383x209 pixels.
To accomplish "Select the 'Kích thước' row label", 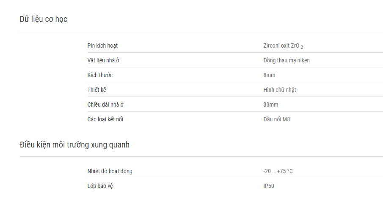I will [100, 75].
